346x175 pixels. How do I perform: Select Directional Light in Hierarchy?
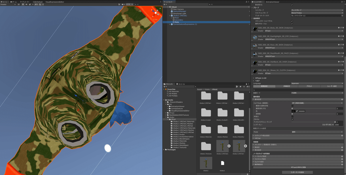pyautogui.click(x=179, y=14)
